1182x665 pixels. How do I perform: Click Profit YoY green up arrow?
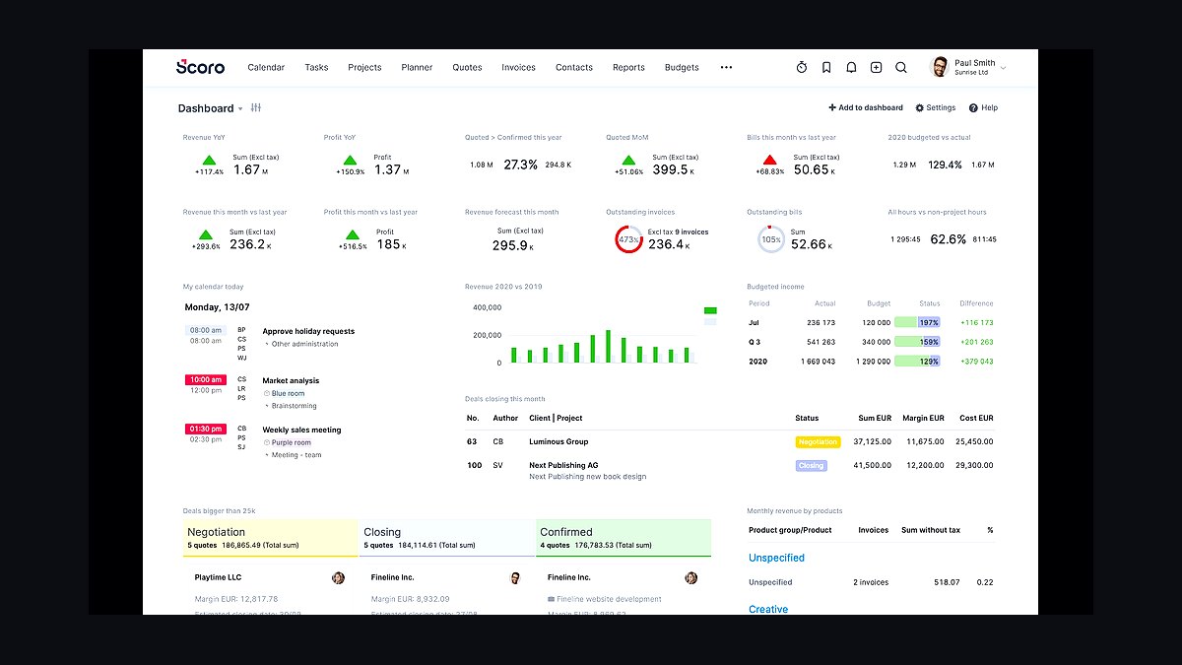(350, 160)
